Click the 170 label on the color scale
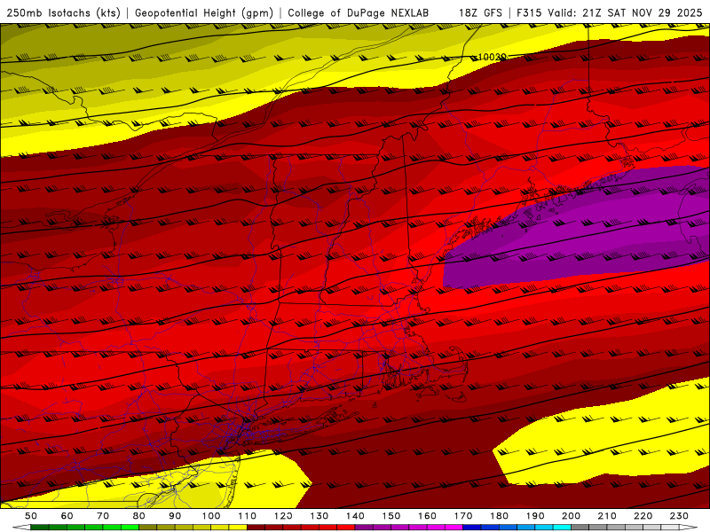 (463, 516)
